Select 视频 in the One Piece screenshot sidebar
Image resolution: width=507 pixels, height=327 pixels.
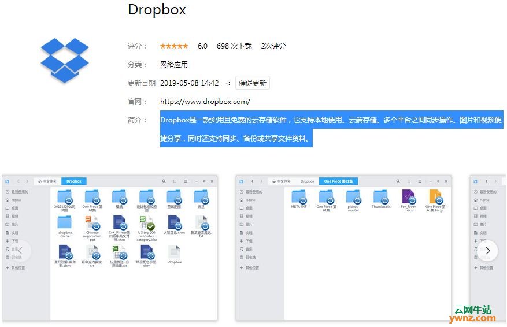(246, 216)
